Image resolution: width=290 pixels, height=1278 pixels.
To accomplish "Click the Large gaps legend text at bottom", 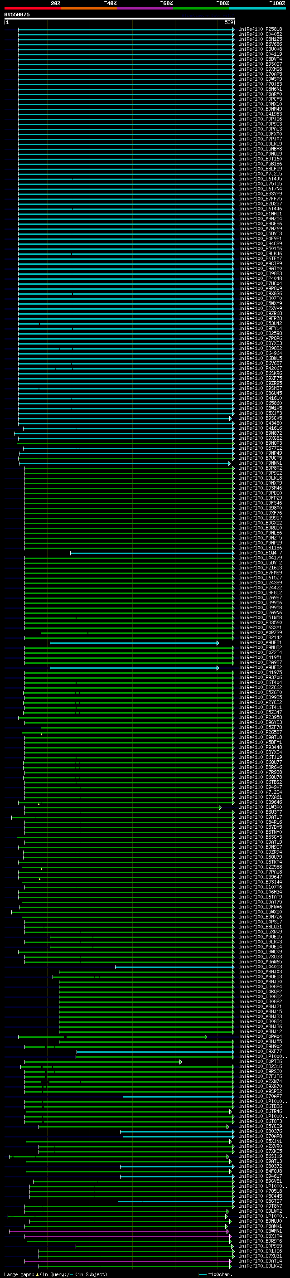I will coord(56,1274).
